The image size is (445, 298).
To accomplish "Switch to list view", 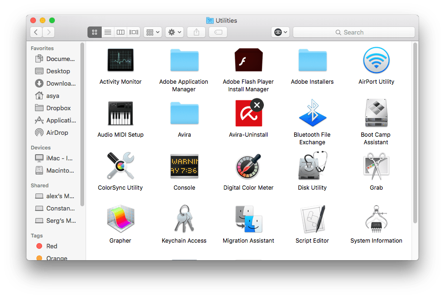I will point(107,32).
